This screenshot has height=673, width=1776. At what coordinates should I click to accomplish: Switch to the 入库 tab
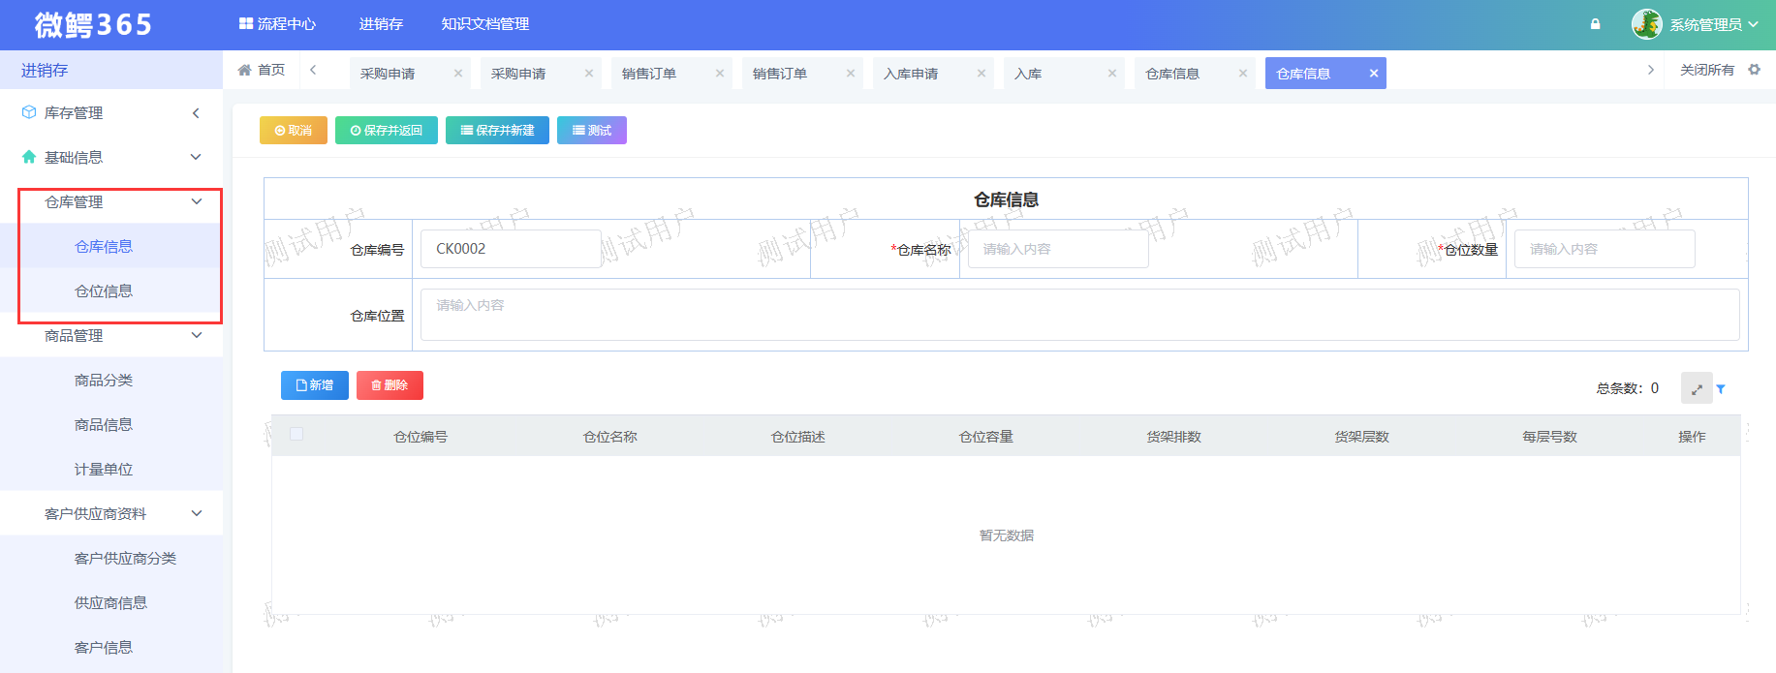(x=1029, y=74)
